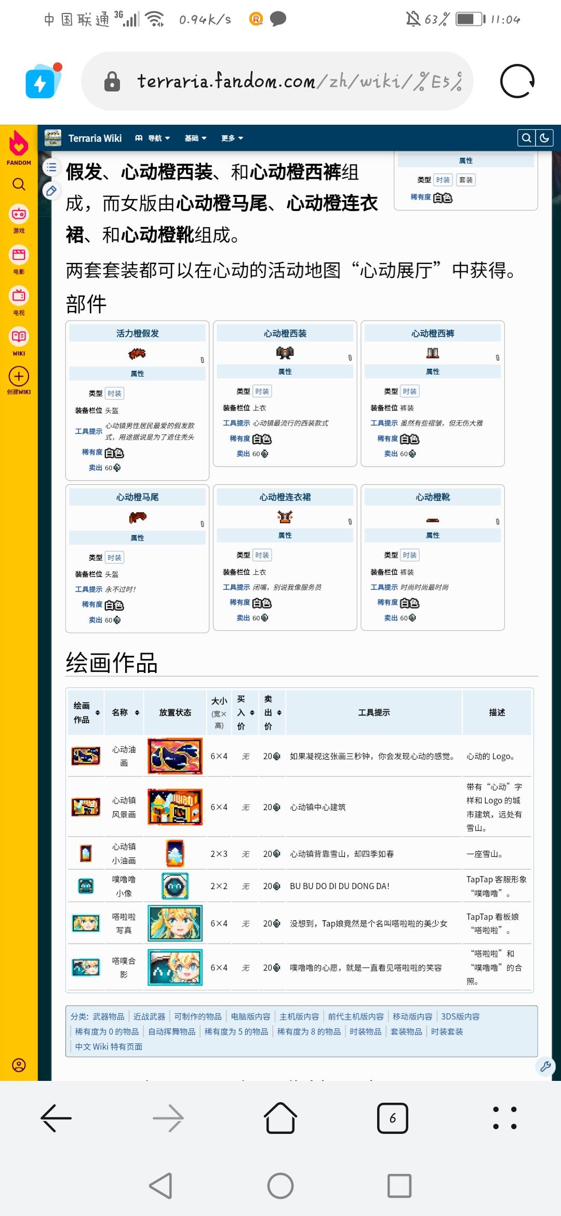This screenshot has width=561, height=1216.
Task: Open 活力橙假发 item card title
Action: point(138,334)
